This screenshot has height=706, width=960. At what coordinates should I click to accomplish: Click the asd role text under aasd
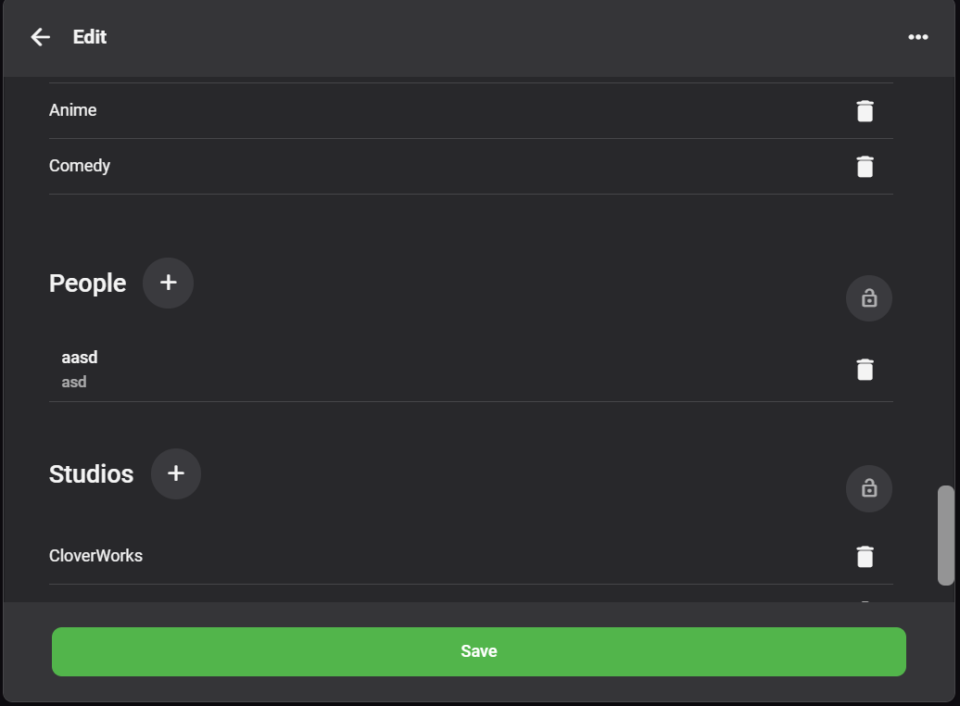click(x=74, y=382)
